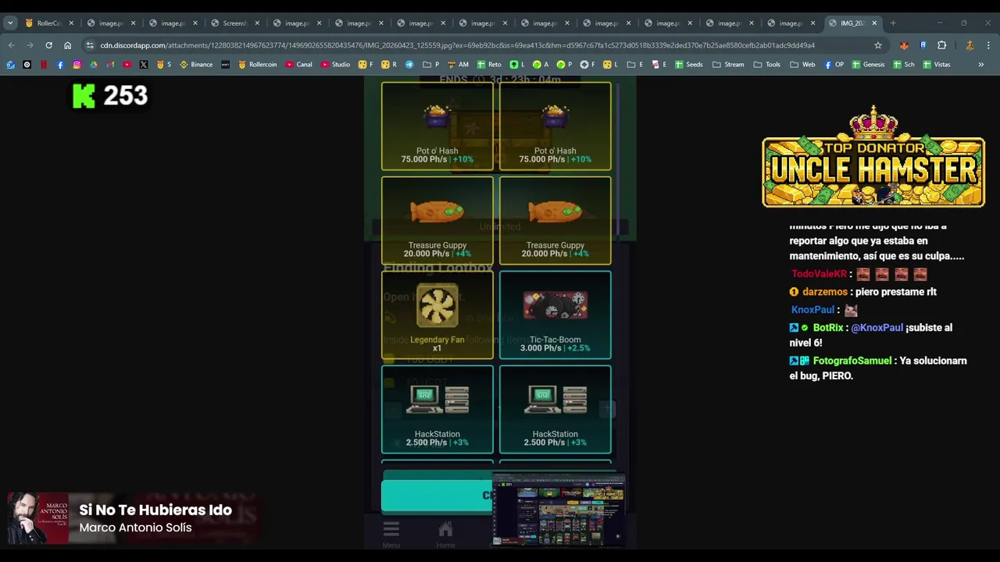The image size is (1000, 562).
Task: Expand the Stream bookmarks folder
Action: pyautogui.click(x=728, y=65)
